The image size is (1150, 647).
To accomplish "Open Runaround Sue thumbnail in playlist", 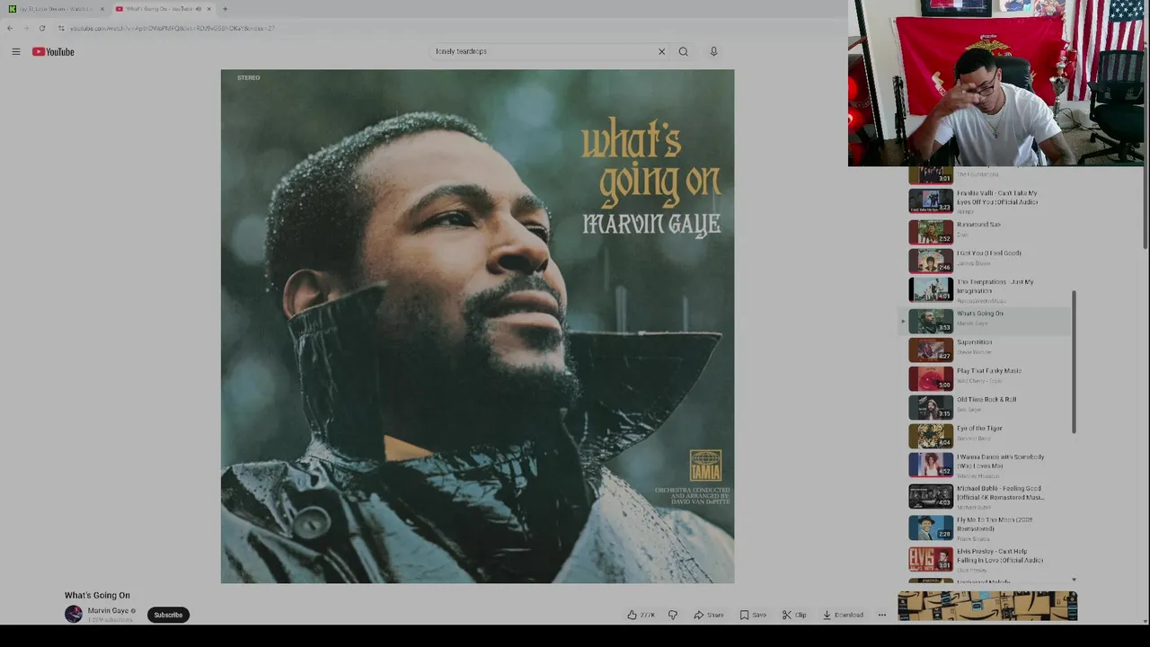I will point(931,232).
